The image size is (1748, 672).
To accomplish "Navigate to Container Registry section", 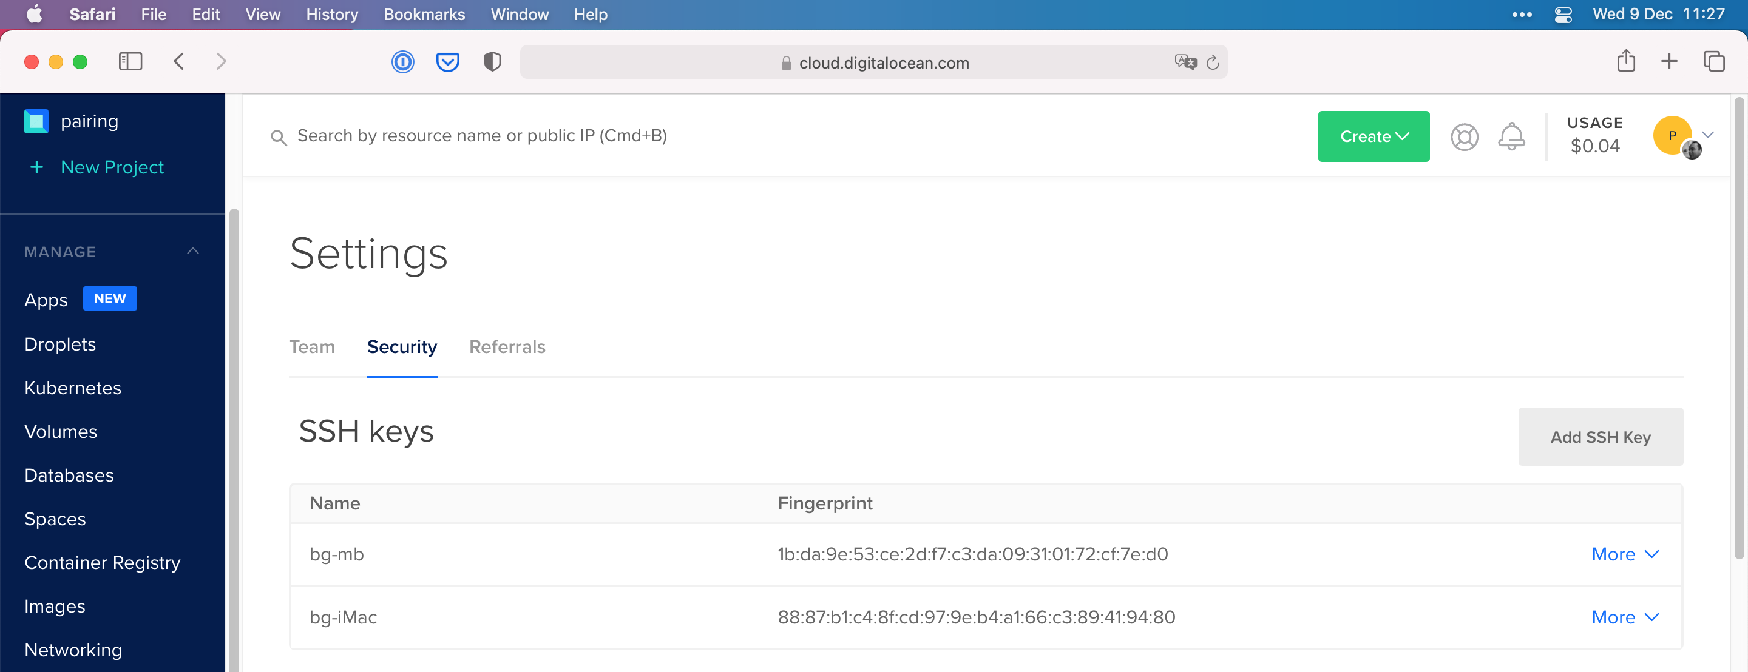I will pos(103,562).
